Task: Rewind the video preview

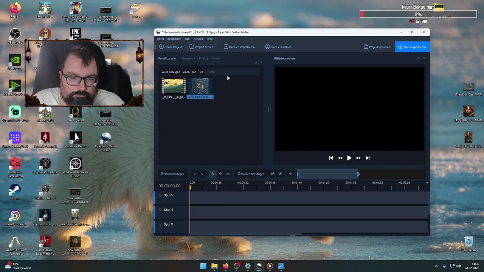Action: coord(340,158)
